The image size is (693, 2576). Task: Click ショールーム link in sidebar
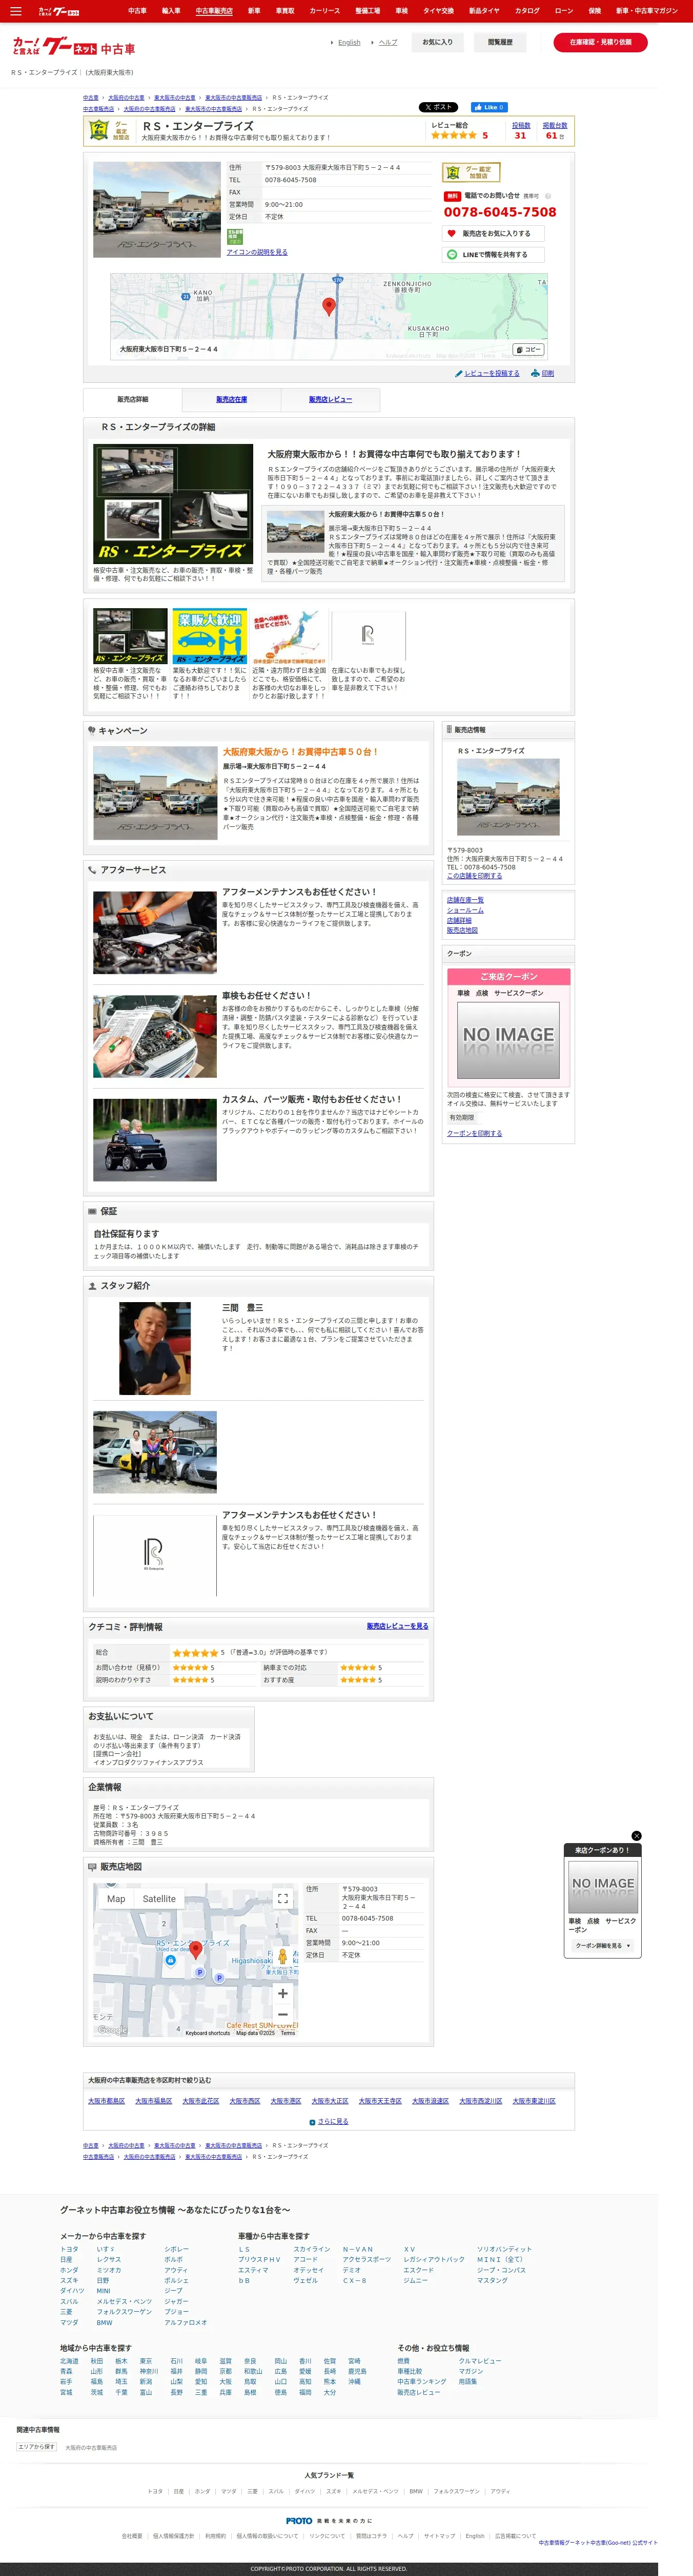[465, 910]
